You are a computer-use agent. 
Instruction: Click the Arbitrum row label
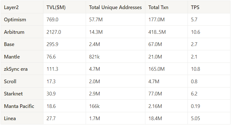(x=14, y=32)
